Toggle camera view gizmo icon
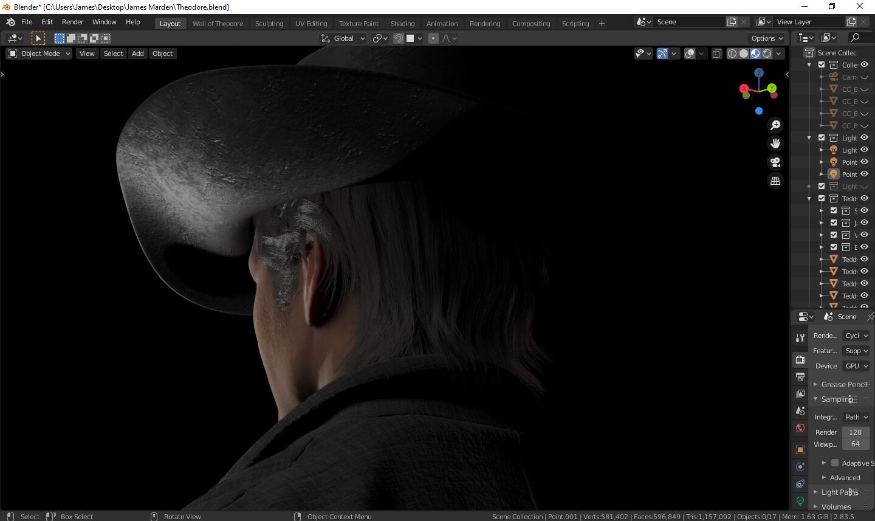The height and width of the screenshot is (521, 875). (775, 162)
